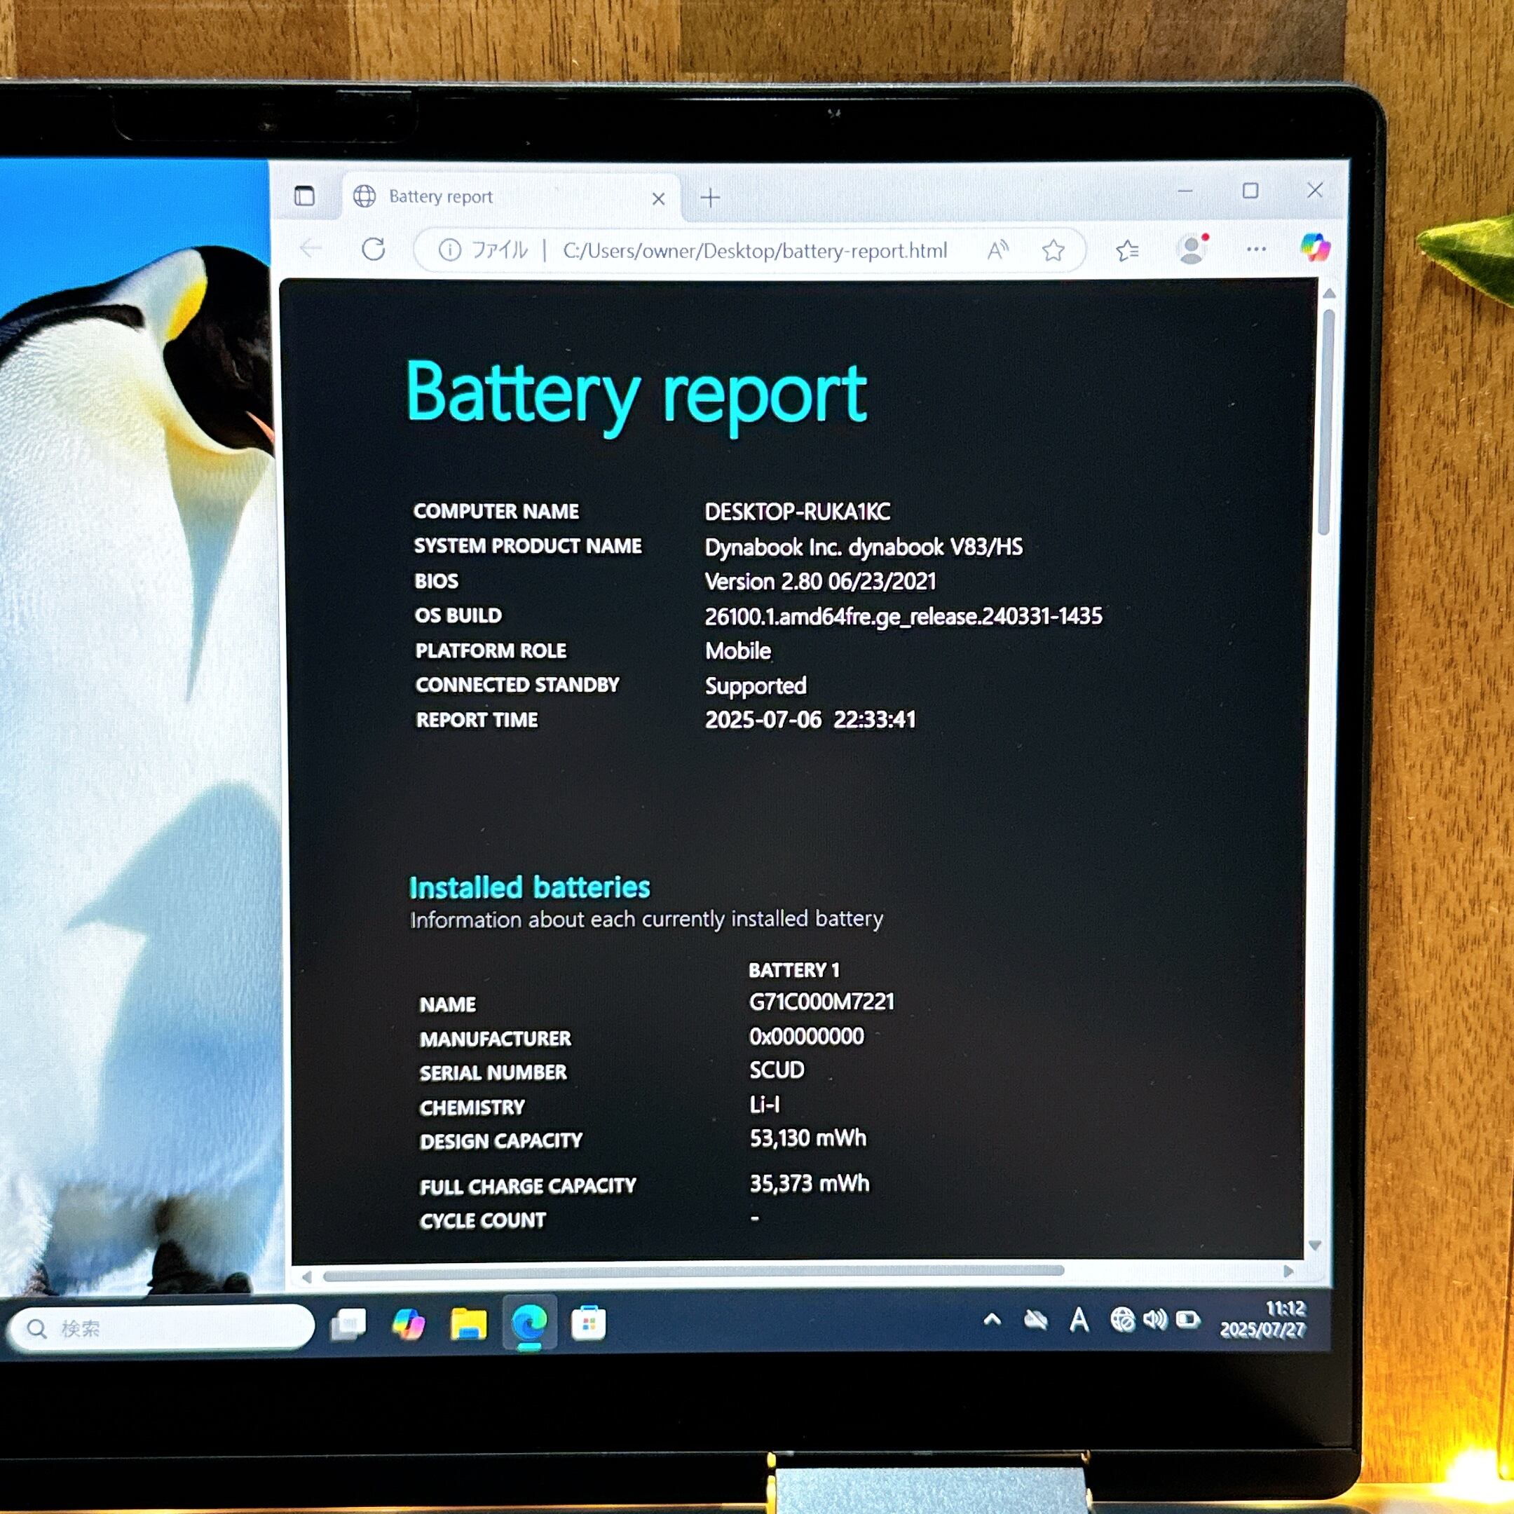Click the taskbar search box

pos(161,1329)
